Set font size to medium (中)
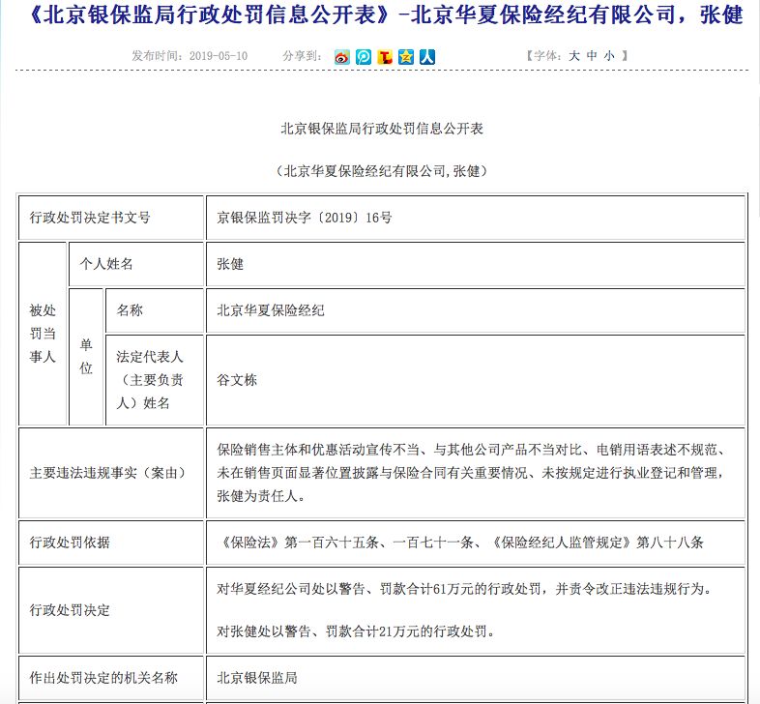The height and width of the screenshot is (704, 760). 592,56
